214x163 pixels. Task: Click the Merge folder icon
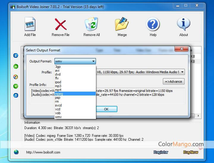(x=122, y=24)
